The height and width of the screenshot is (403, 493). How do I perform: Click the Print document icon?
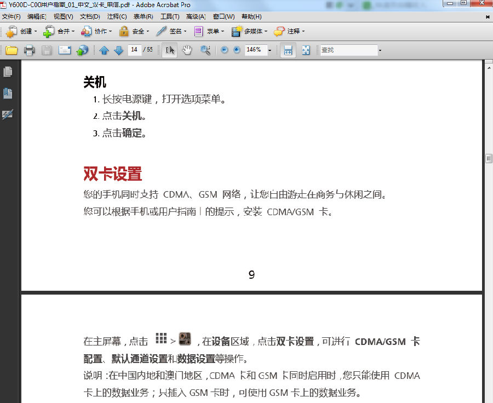click(x=29, y=50)
